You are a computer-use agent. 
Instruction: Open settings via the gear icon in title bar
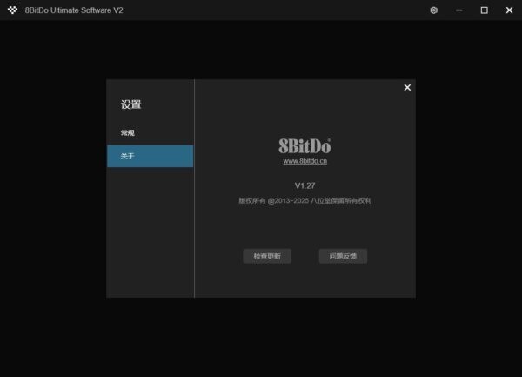tap(433, 10)
